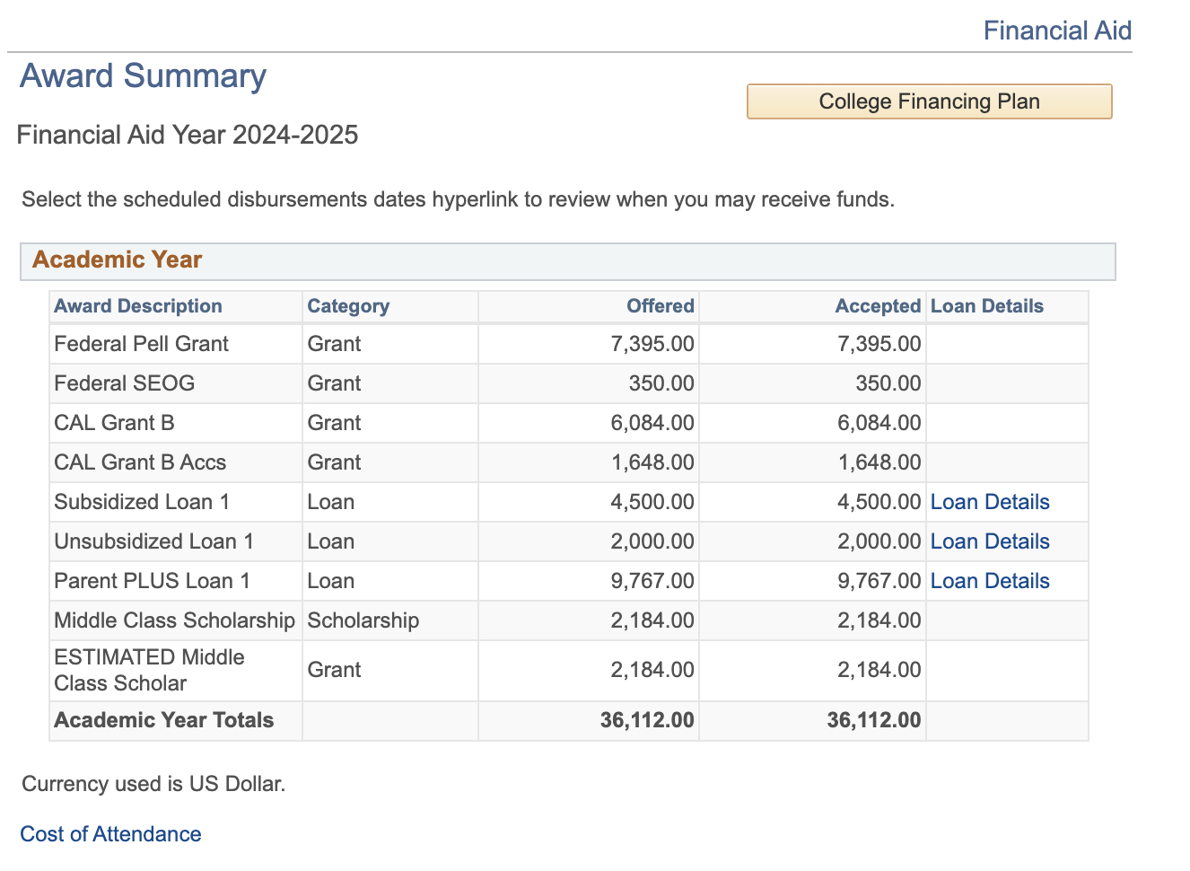Select the CAL Grant B Accs row
Viewport: 1190px width, 871px height.
pos(140,462)
